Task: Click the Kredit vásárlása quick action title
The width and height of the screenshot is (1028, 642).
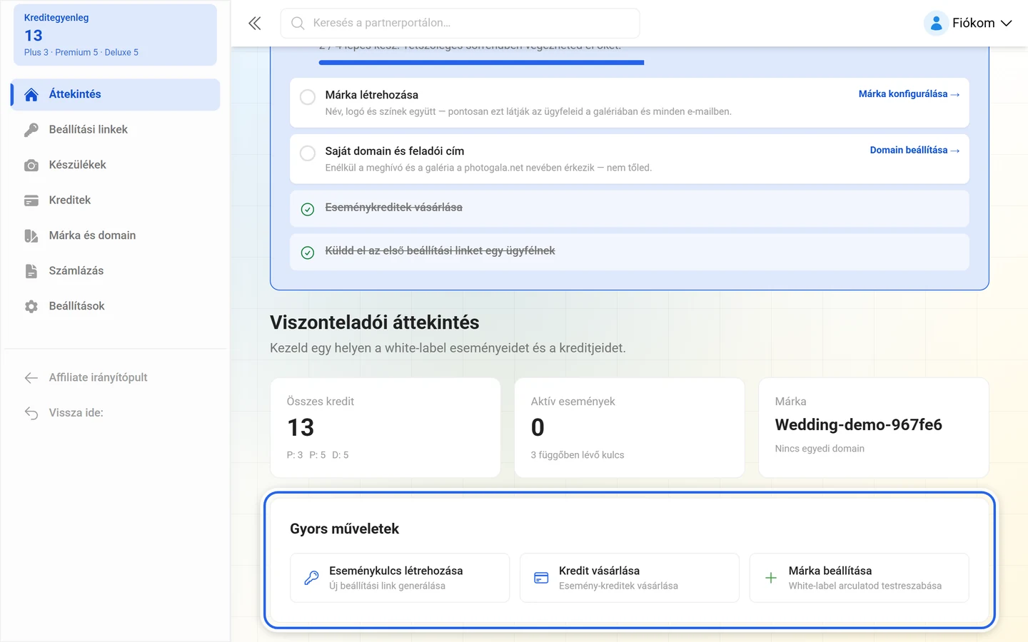Action: (599, 571)
